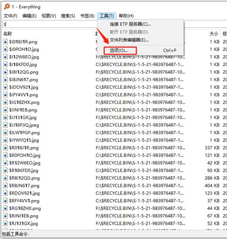Viewport: 227px width, 239px height.
Task: Click file icon of $R8JN617.png
Action: (x=6, y=186)
